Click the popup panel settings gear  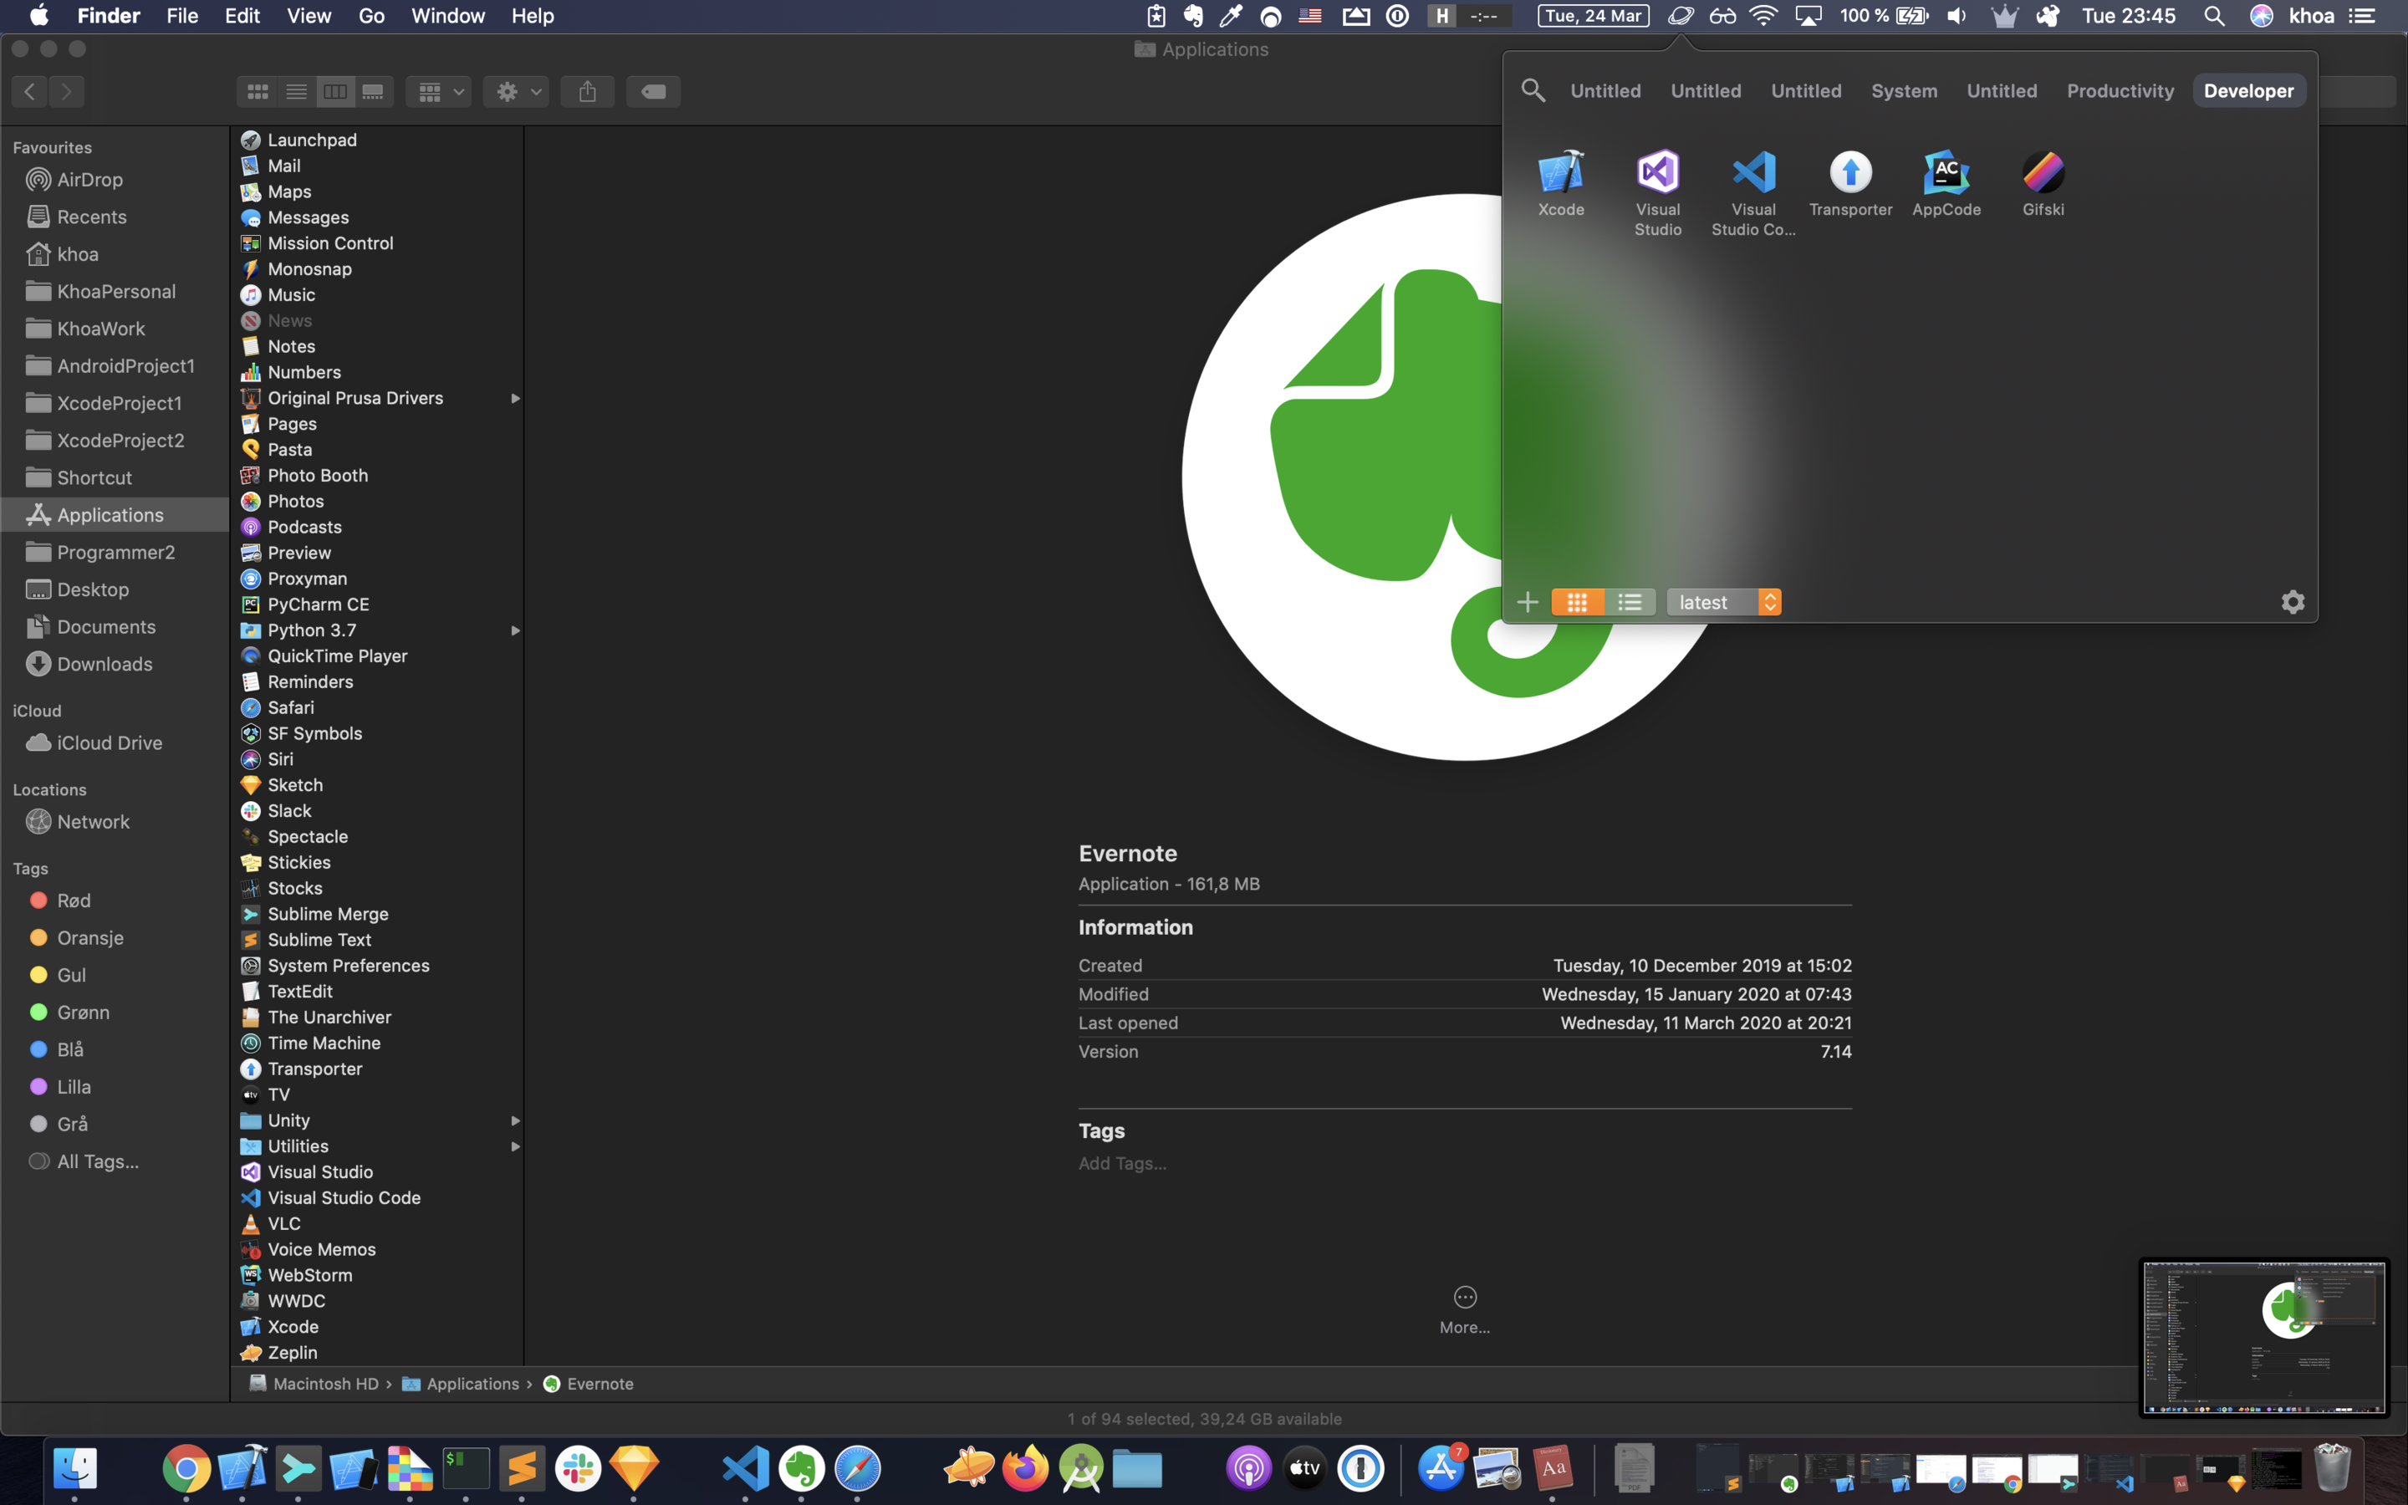[2293, 602]
